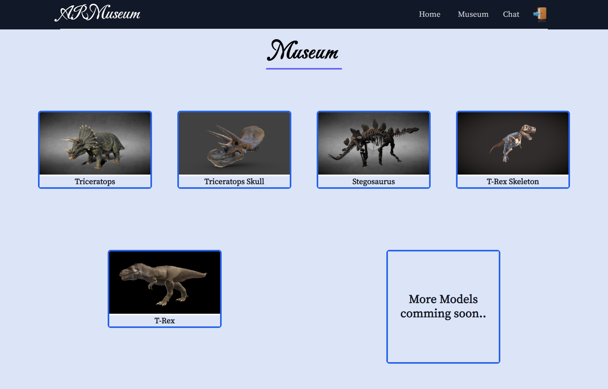608x389 pixels.
Task: Click the Triceratops Skull caption
Action: tap(234, 182)
